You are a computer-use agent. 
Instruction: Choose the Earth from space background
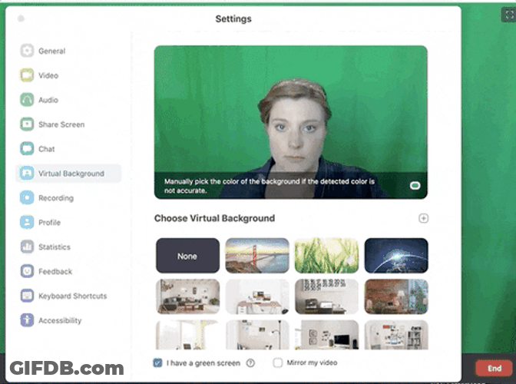pos(396,256)
